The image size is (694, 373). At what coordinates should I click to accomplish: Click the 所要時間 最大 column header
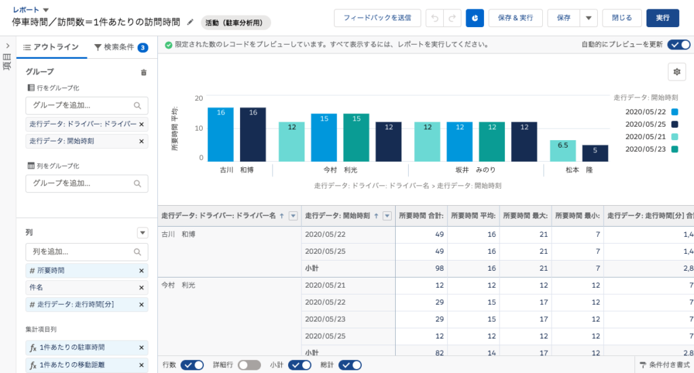click(x=525, y=216)
